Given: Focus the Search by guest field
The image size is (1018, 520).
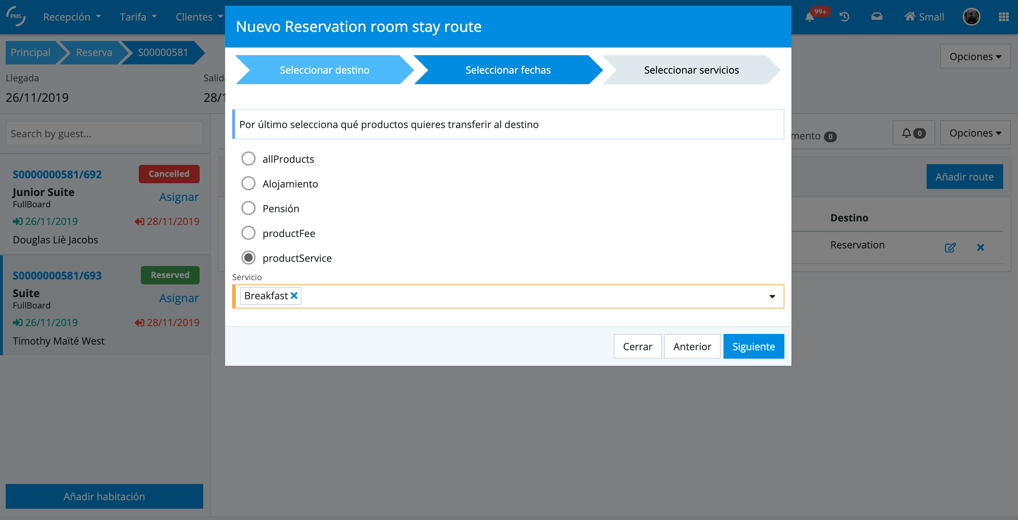Looking at the screenshot, I should (x=104, y=133).
